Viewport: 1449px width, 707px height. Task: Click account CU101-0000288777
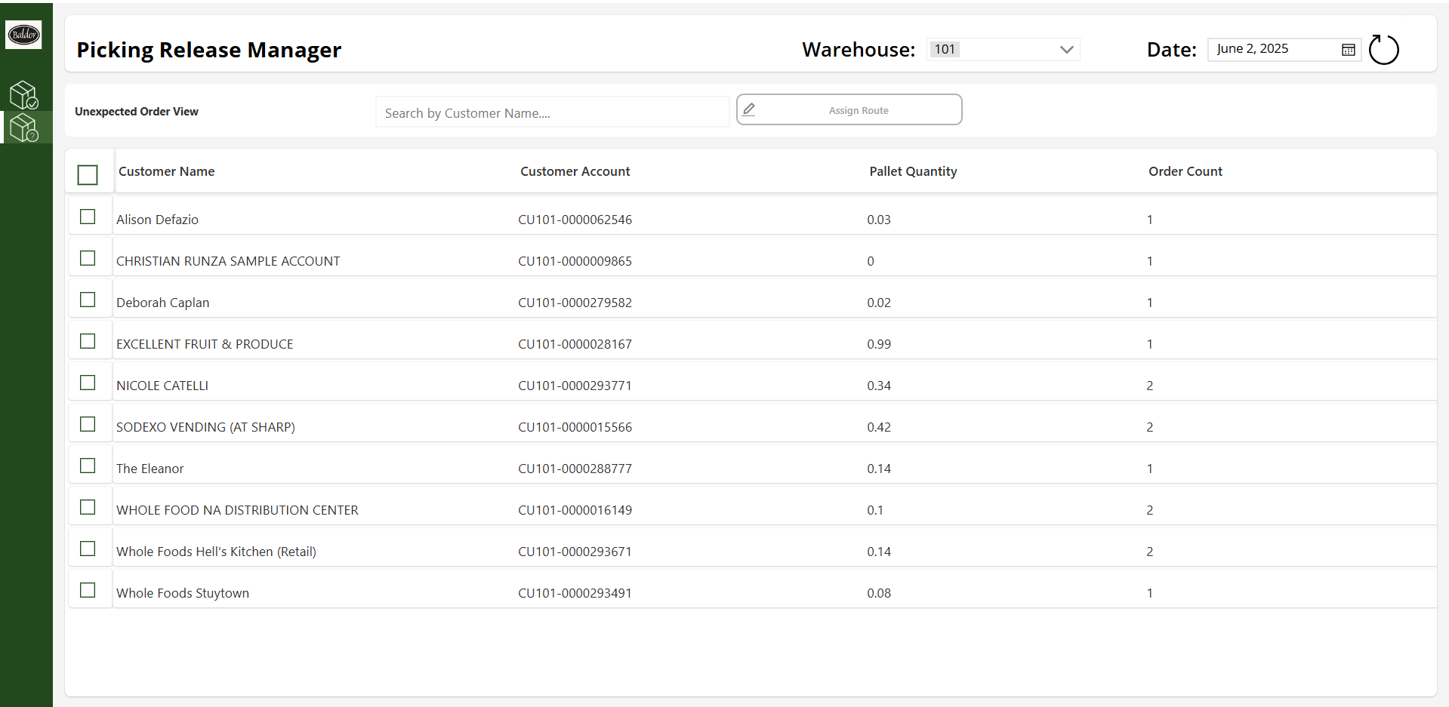(575, 469)
